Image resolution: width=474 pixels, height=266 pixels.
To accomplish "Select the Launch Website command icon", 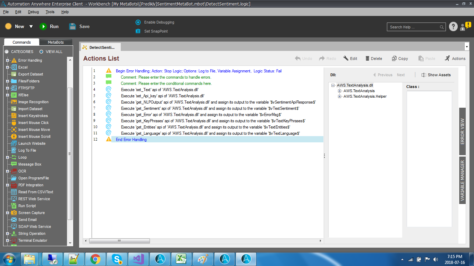I will tap(14, 143).
